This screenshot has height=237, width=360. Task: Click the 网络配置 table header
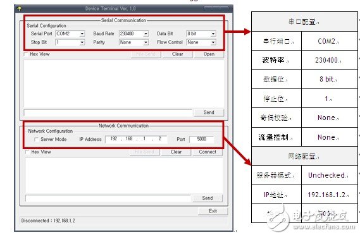pos(304,156)
